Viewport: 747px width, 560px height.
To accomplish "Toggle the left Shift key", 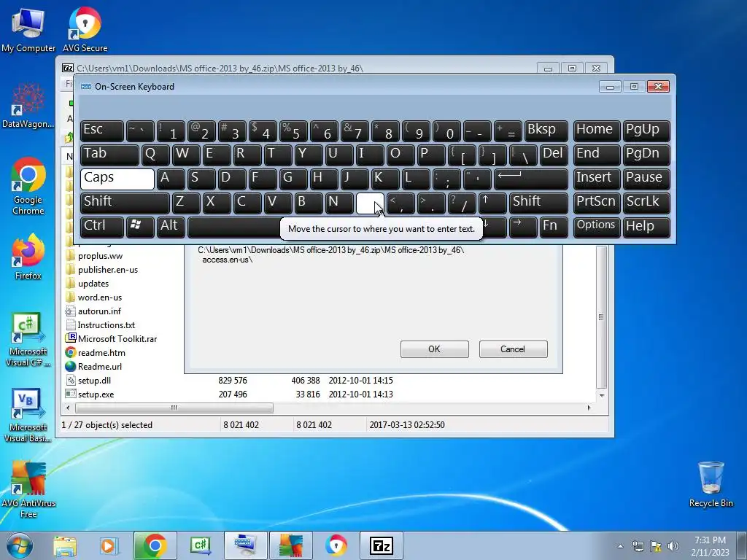I will click(x=125, y=203).
